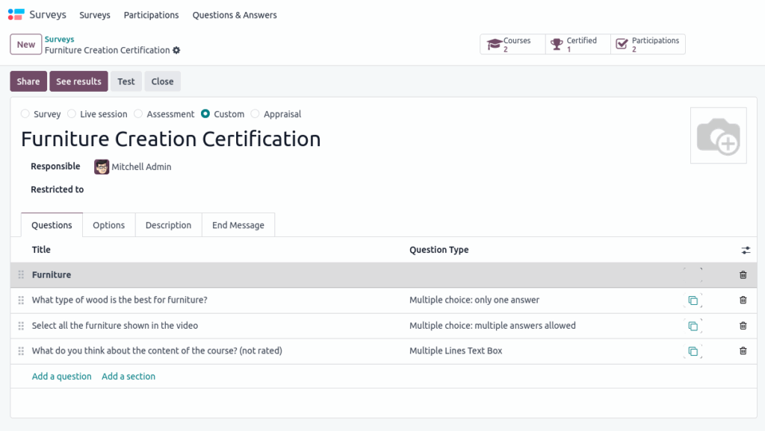Viewport: 765px width, 431px height.
Task: Switch to the End Message tab
Action: click(238, 225)
